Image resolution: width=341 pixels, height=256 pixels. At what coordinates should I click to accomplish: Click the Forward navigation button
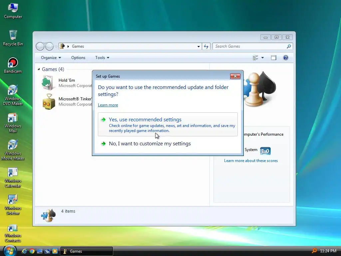49,46
